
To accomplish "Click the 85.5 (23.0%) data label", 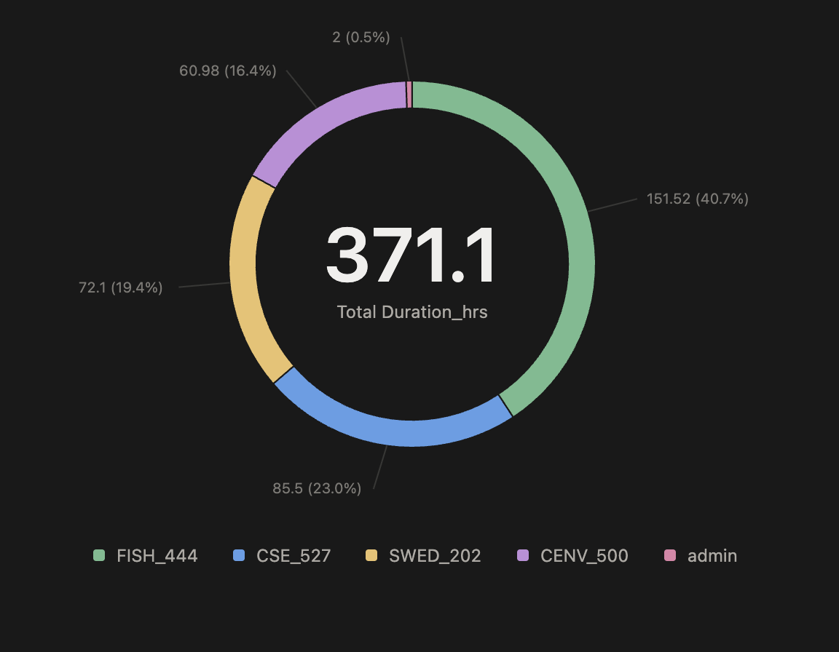I will click(x=317, y=488).
